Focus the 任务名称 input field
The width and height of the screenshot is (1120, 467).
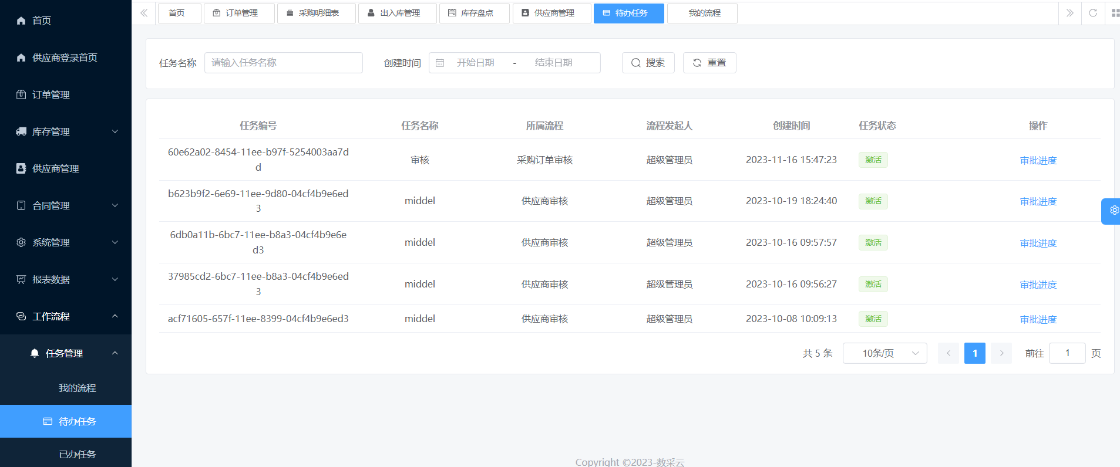(x=284, y=63)
